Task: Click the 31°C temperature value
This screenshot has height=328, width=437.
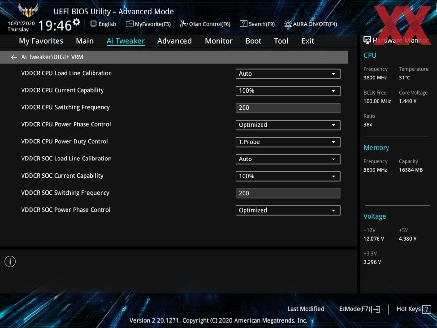Action: coord(405,77)
